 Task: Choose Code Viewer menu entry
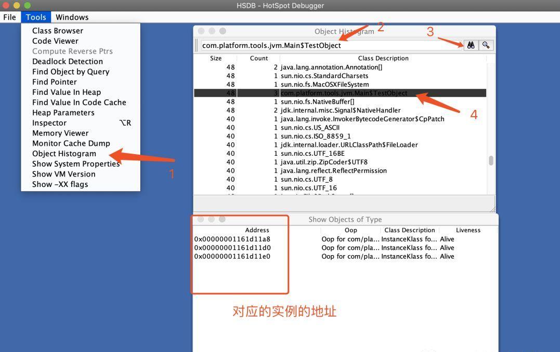[x=81, y=41]
